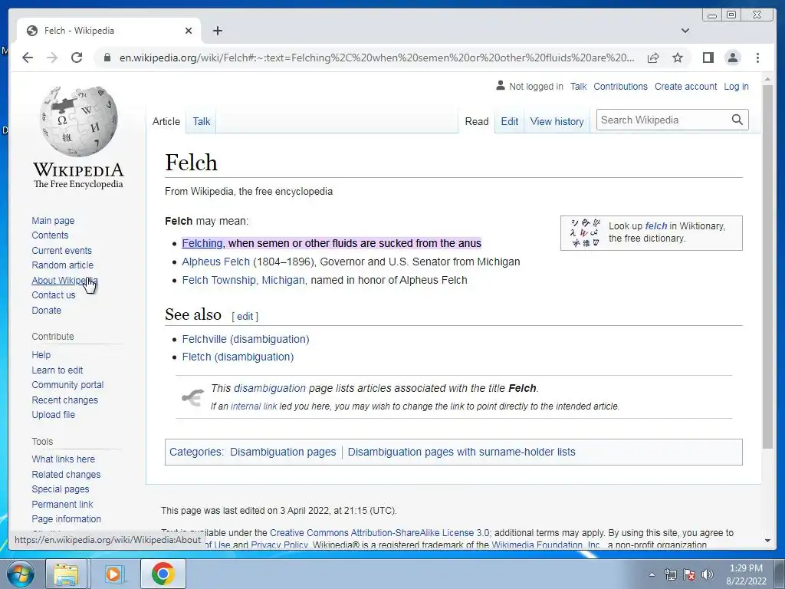Click the network tray icon
The image size is (785, 589).
(670, 574)
